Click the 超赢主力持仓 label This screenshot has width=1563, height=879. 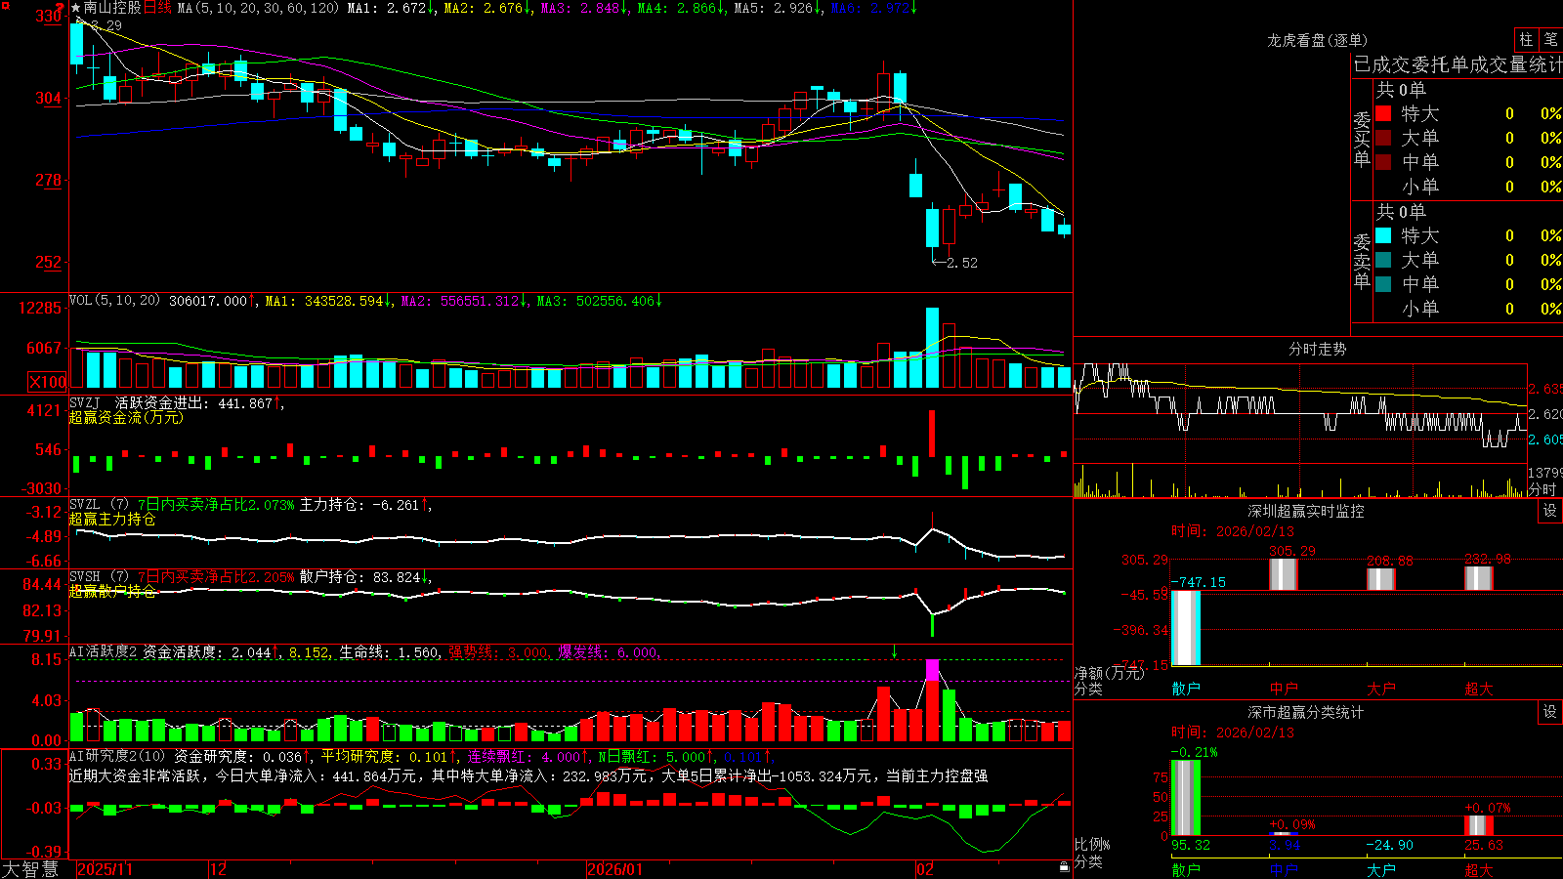[x=112, y=519]
